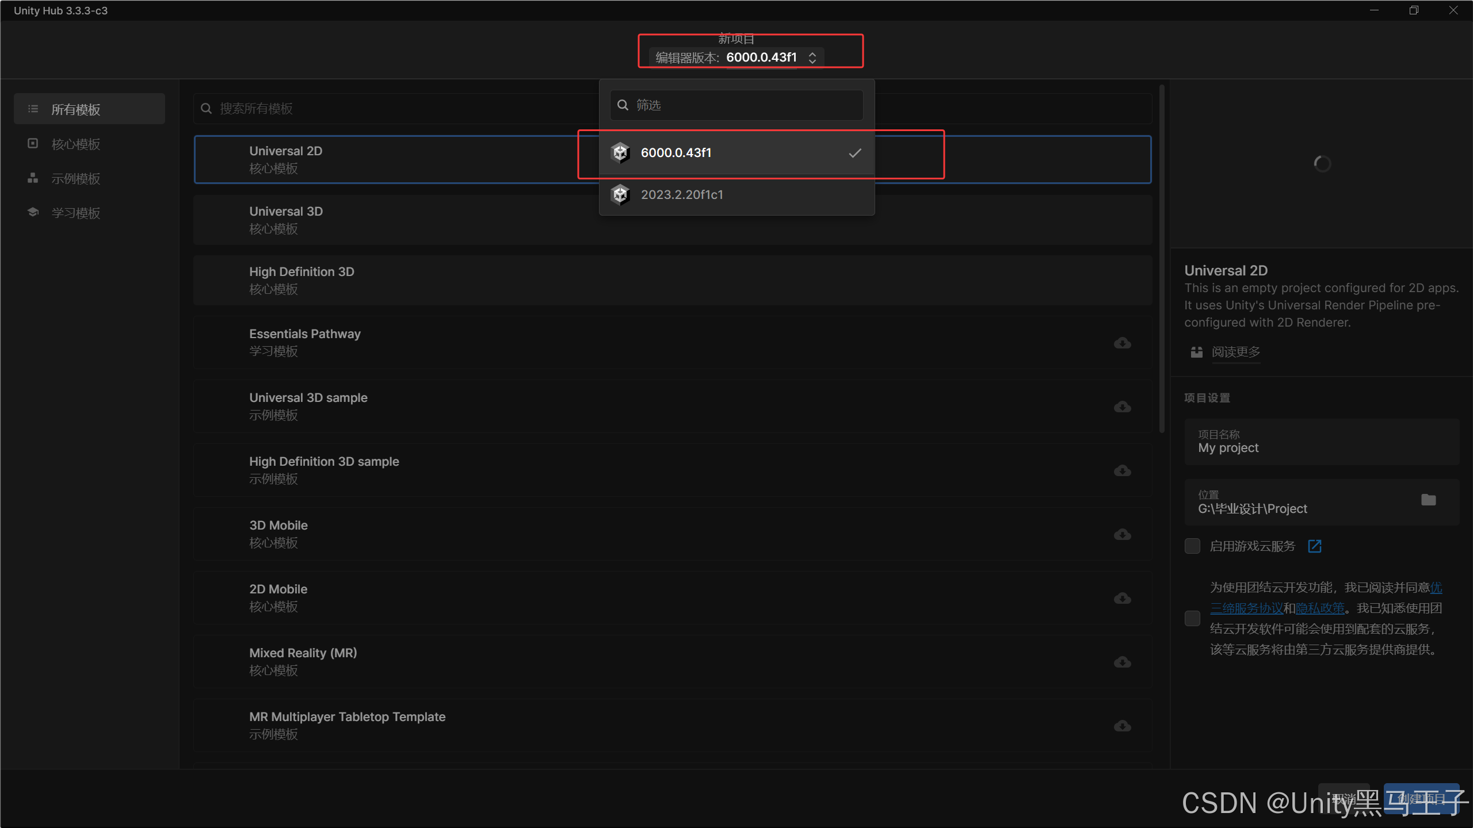Click the template list vertical scrollbar

coord(1162,259)
